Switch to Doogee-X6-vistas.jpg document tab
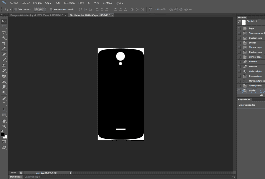The height and width of the screenshot is (179, 265). (37, 15)
